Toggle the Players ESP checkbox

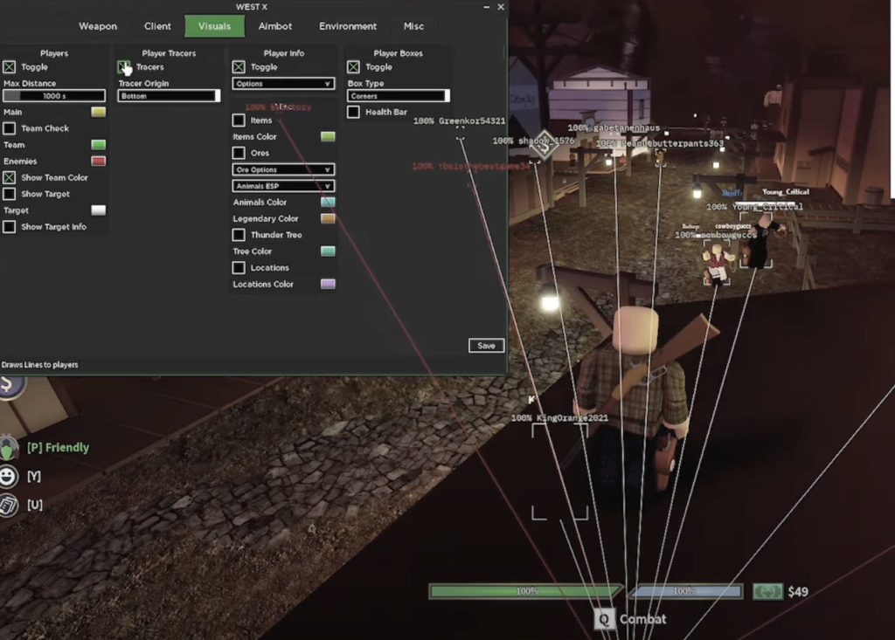point(9,66)
